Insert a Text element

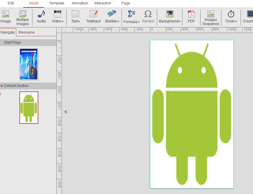tap(75, 17)
